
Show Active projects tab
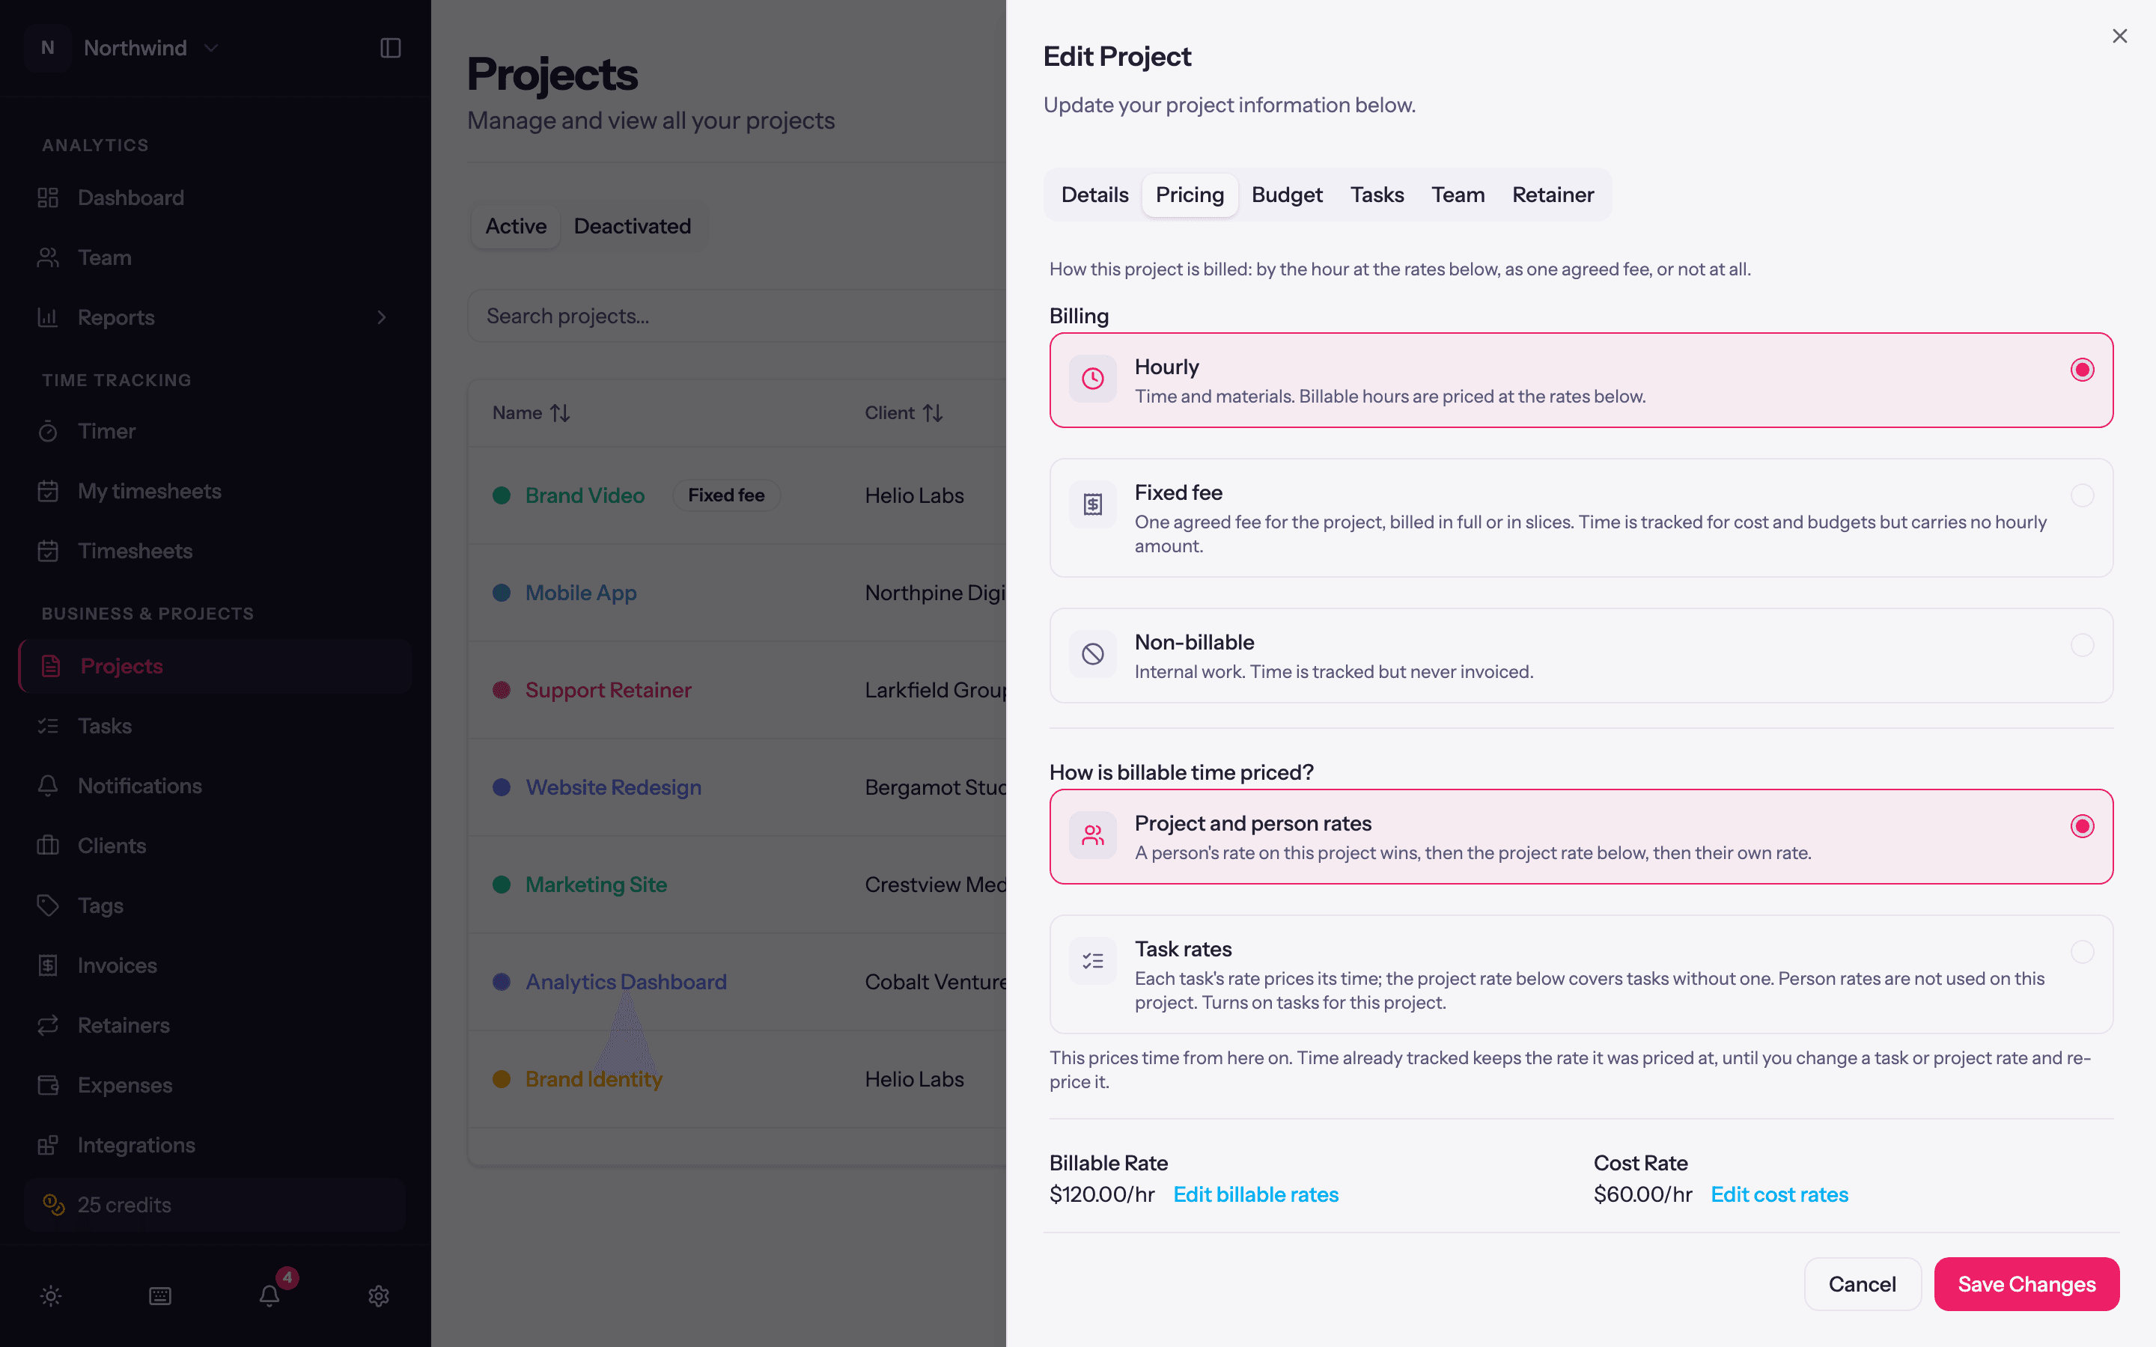coord(516,226)
